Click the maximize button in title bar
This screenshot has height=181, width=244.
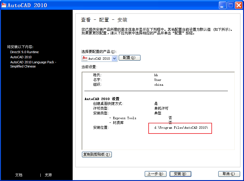coord(231,5)
